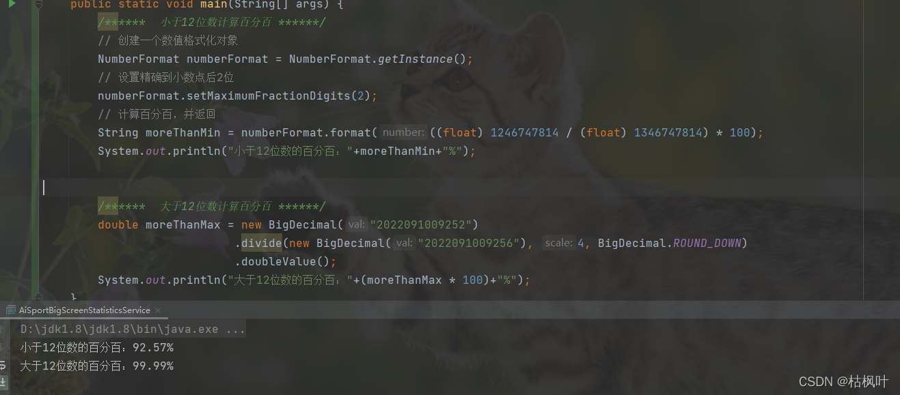This screenshot has height=395, width=900.
Task: Click the first 'val:' parameter hint
Action: [356, 224]
